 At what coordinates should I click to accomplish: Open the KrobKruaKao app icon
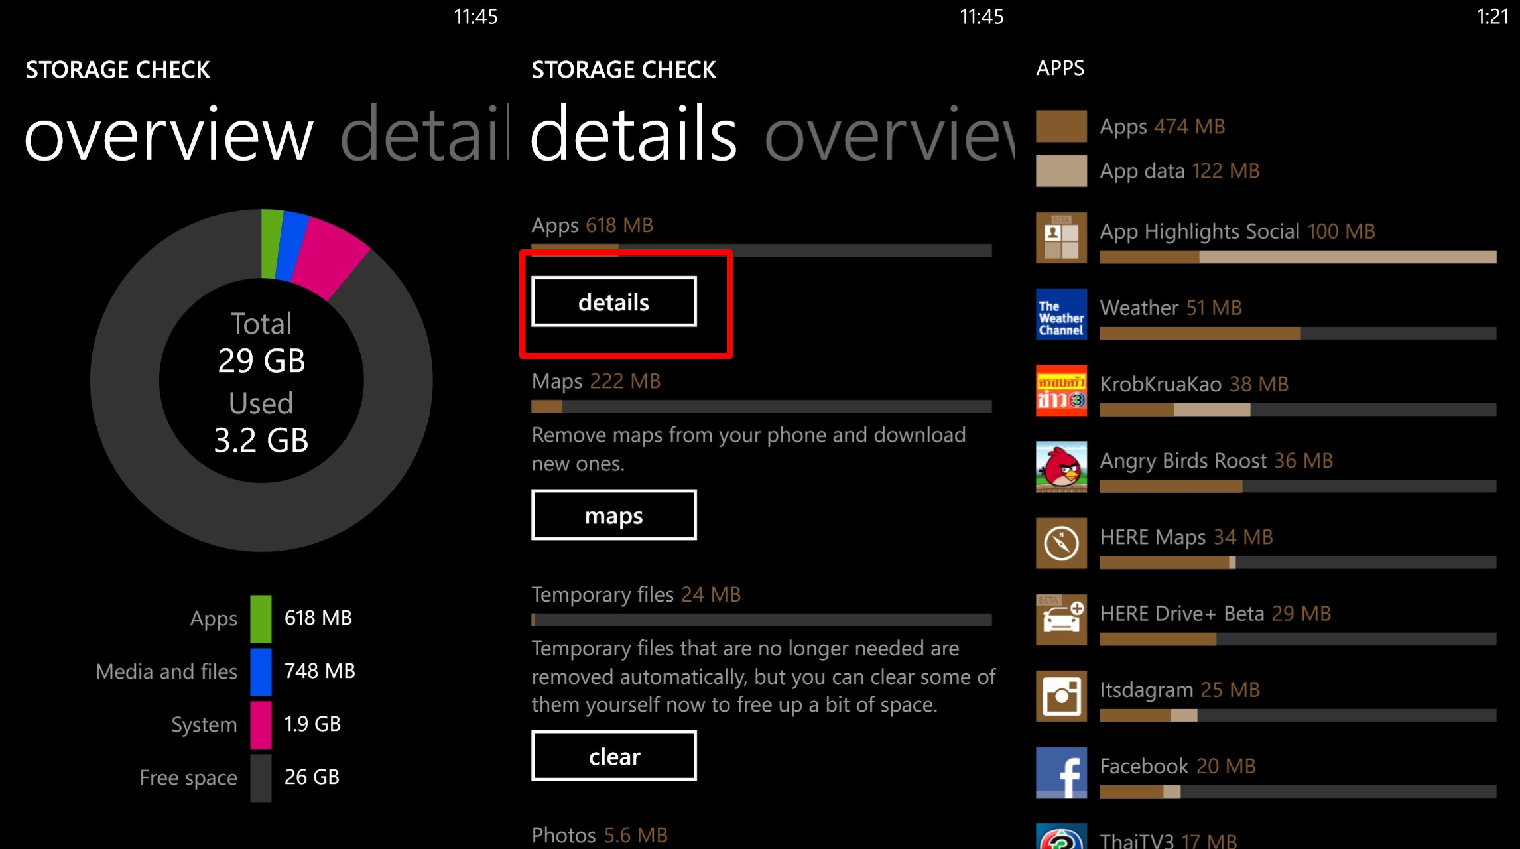coord(1061,390)
